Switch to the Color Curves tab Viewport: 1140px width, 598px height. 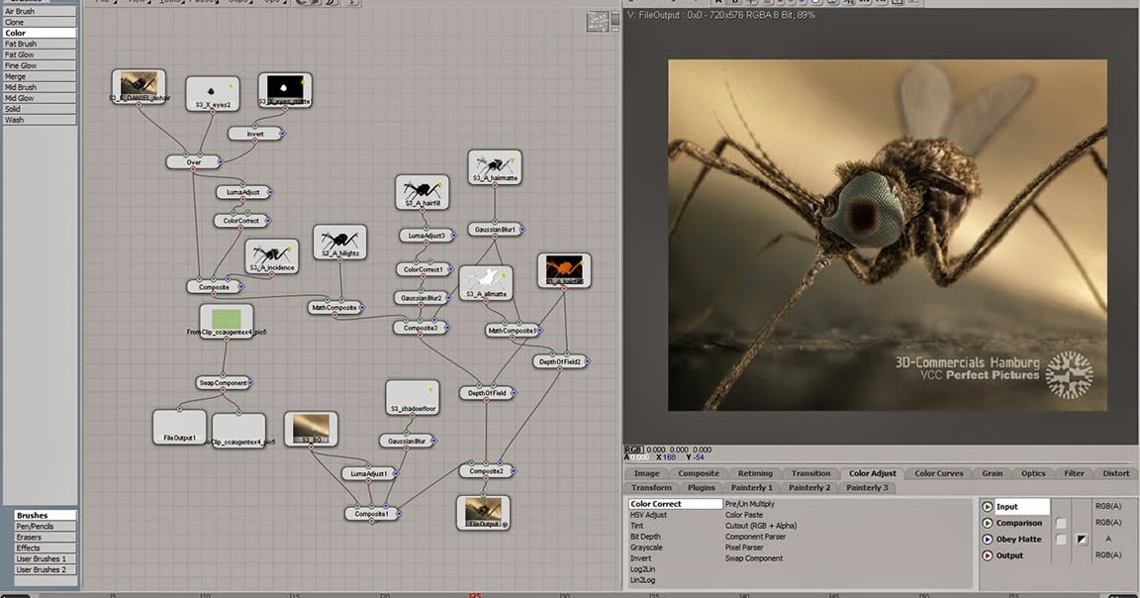[x=938, y=473]
